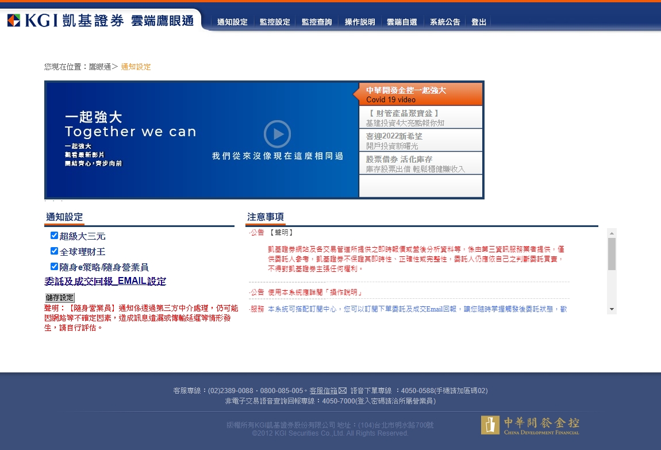Open the 通知設定 menu
This screenshot has width=661, height=450.
coord(232,22)
